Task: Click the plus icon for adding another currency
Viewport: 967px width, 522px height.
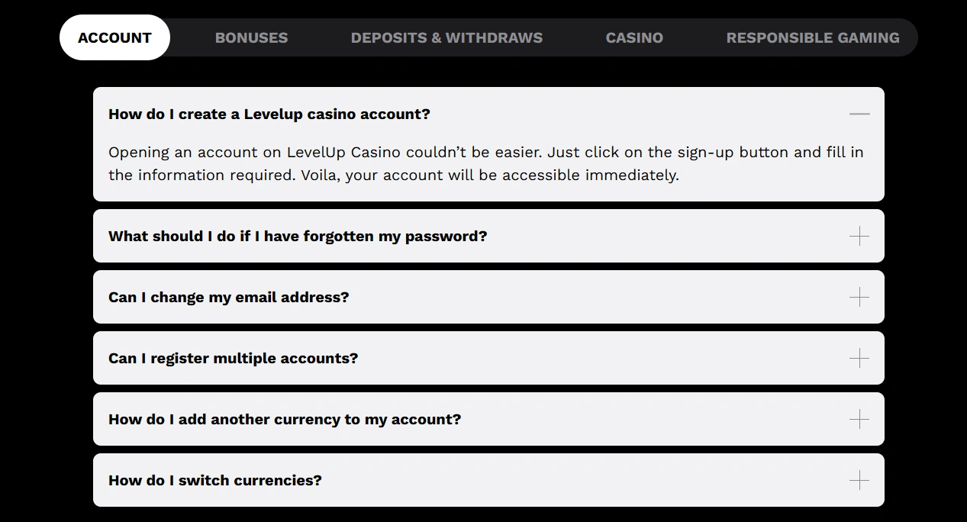Action: (x=859, y=419)
